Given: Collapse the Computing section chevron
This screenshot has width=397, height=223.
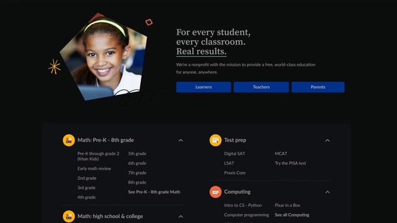Looking at the screenshot, I should (x=328, y=192).
